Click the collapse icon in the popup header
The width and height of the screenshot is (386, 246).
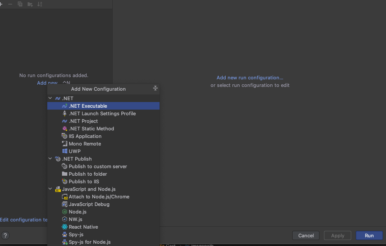pyautogui.click(x=155, y=88)
